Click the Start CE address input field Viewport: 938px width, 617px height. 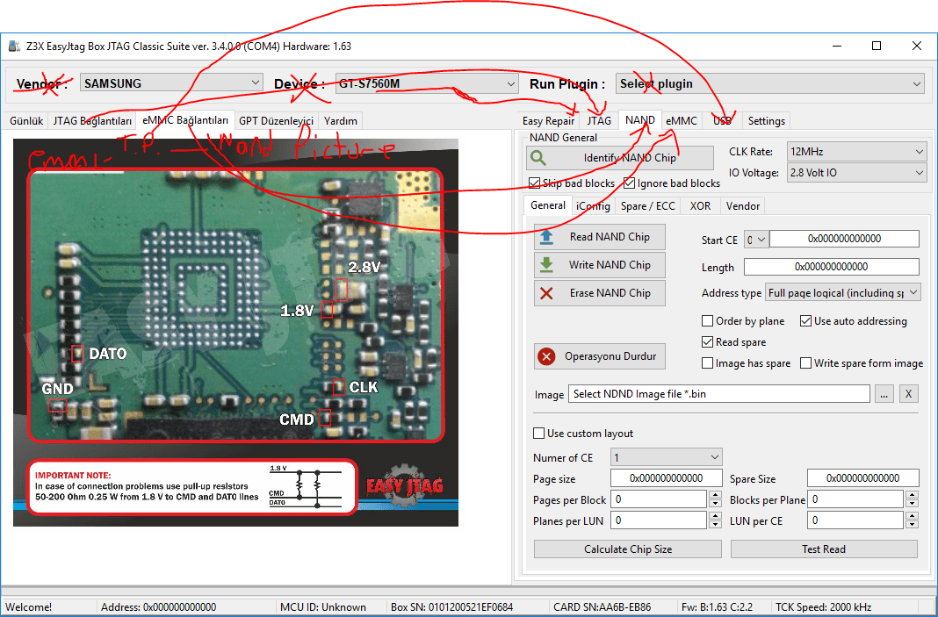[844, 239]
